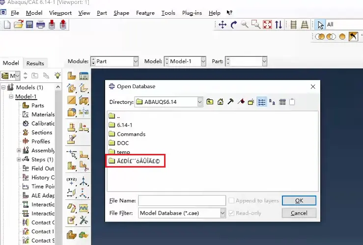Viewport: 363px width, 245px height.
Task: Open the File Filter dropdown
Action: pos(223,213)
